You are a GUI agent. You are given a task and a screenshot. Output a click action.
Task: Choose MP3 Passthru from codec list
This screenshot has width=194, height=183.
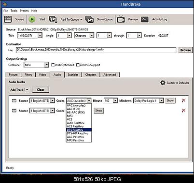[79, 140]
